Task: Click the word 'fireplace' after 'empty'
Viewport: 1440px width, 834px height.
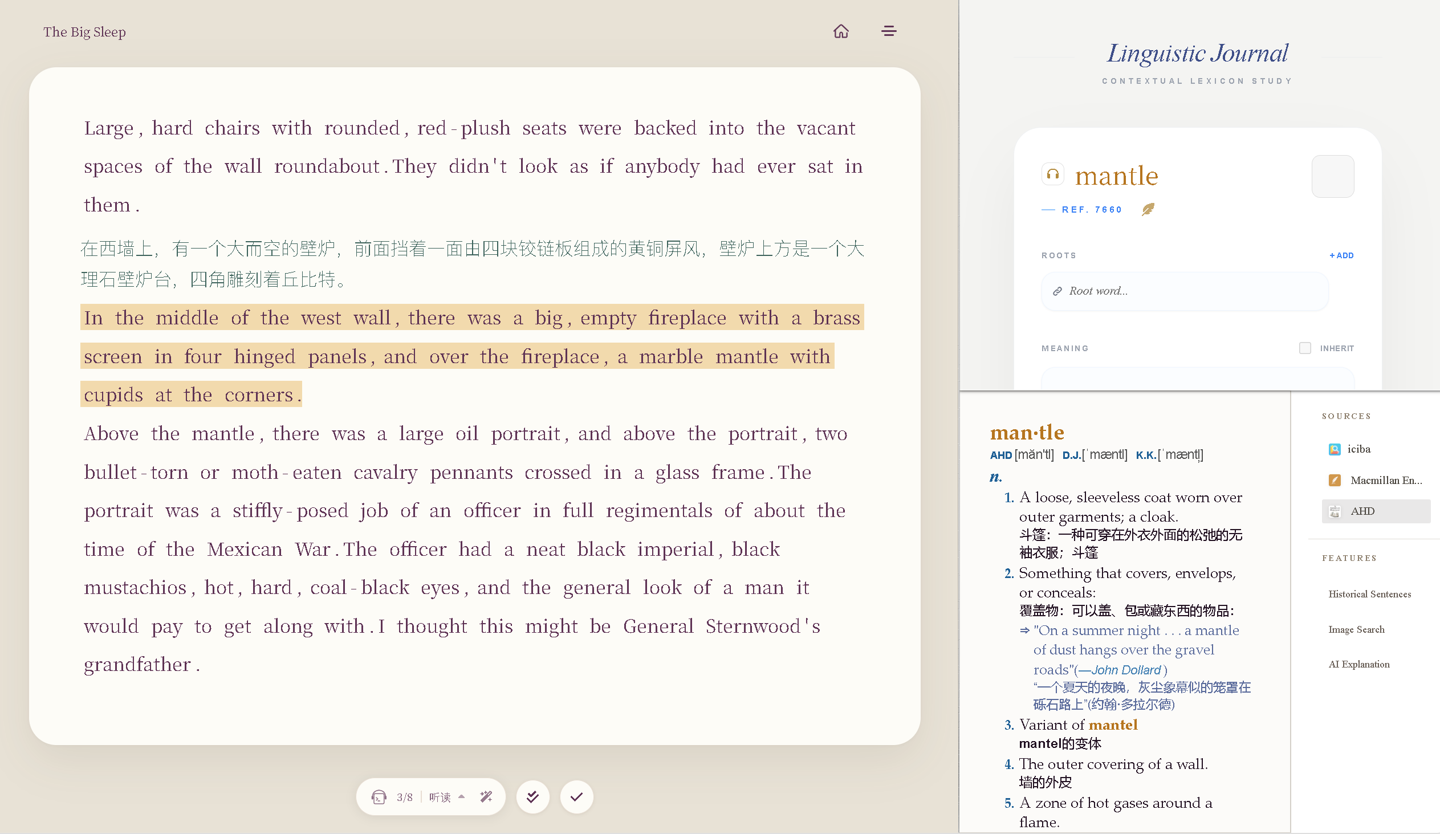Action: pyautogui.click(x=686, y=318)
